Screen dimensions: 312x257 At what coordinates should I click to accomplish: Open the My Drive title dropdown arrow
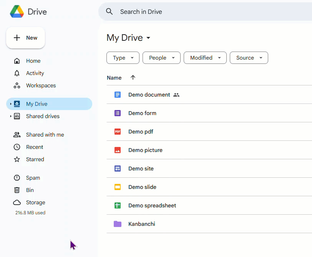pos(148,38)
